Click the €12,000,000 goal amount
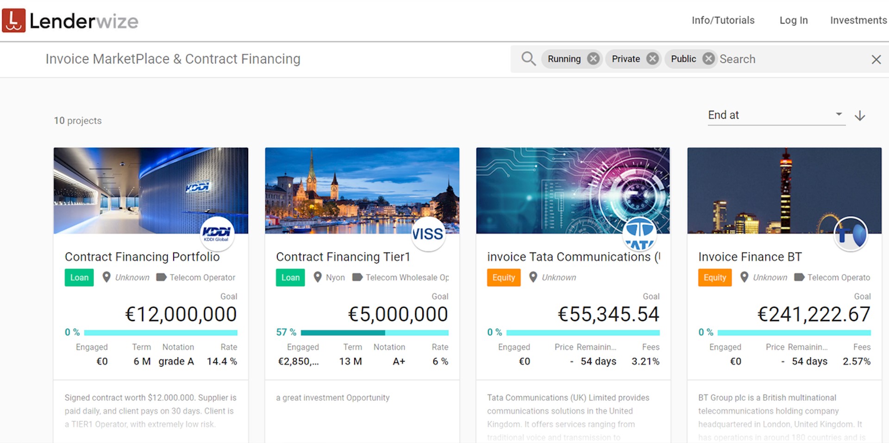This screenshot has height=443, width=889. click(181, 314)
